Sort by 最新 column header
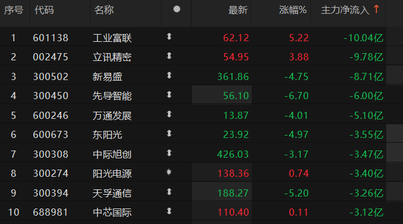Viewport: 403px width, 224px height. coord(238,10)
